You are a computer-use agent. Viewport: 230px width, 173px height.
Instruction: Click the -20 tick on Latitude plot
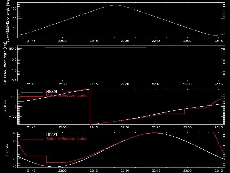tap(14, 159)
